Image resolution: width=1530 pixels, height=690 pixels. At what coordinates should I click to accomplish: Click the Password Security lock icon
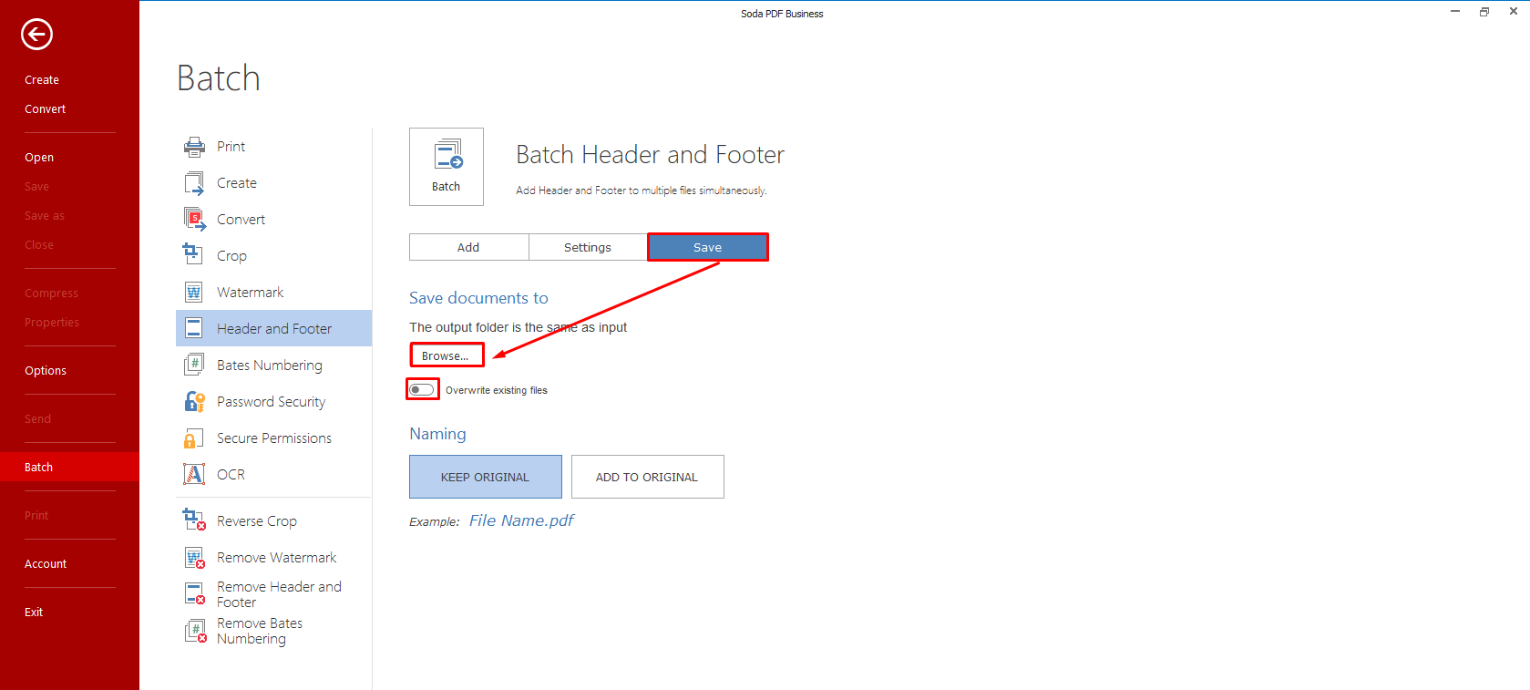(x=194, y=401)
